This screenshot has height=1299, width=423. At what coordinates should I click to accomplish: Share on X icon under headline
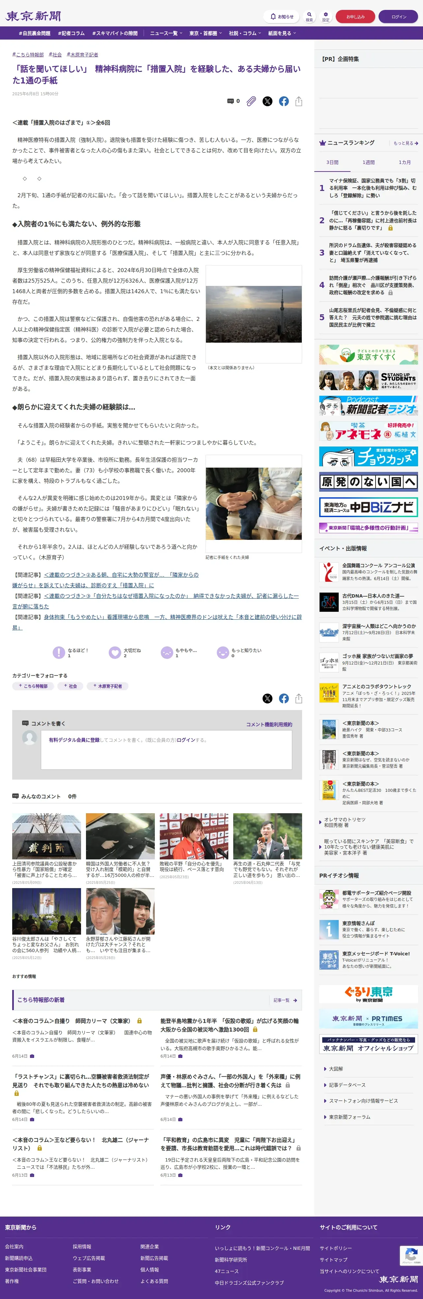click(268, 101)
